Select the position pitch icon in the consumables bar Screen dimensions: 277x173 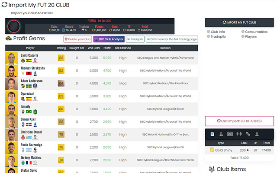(230, 134)
